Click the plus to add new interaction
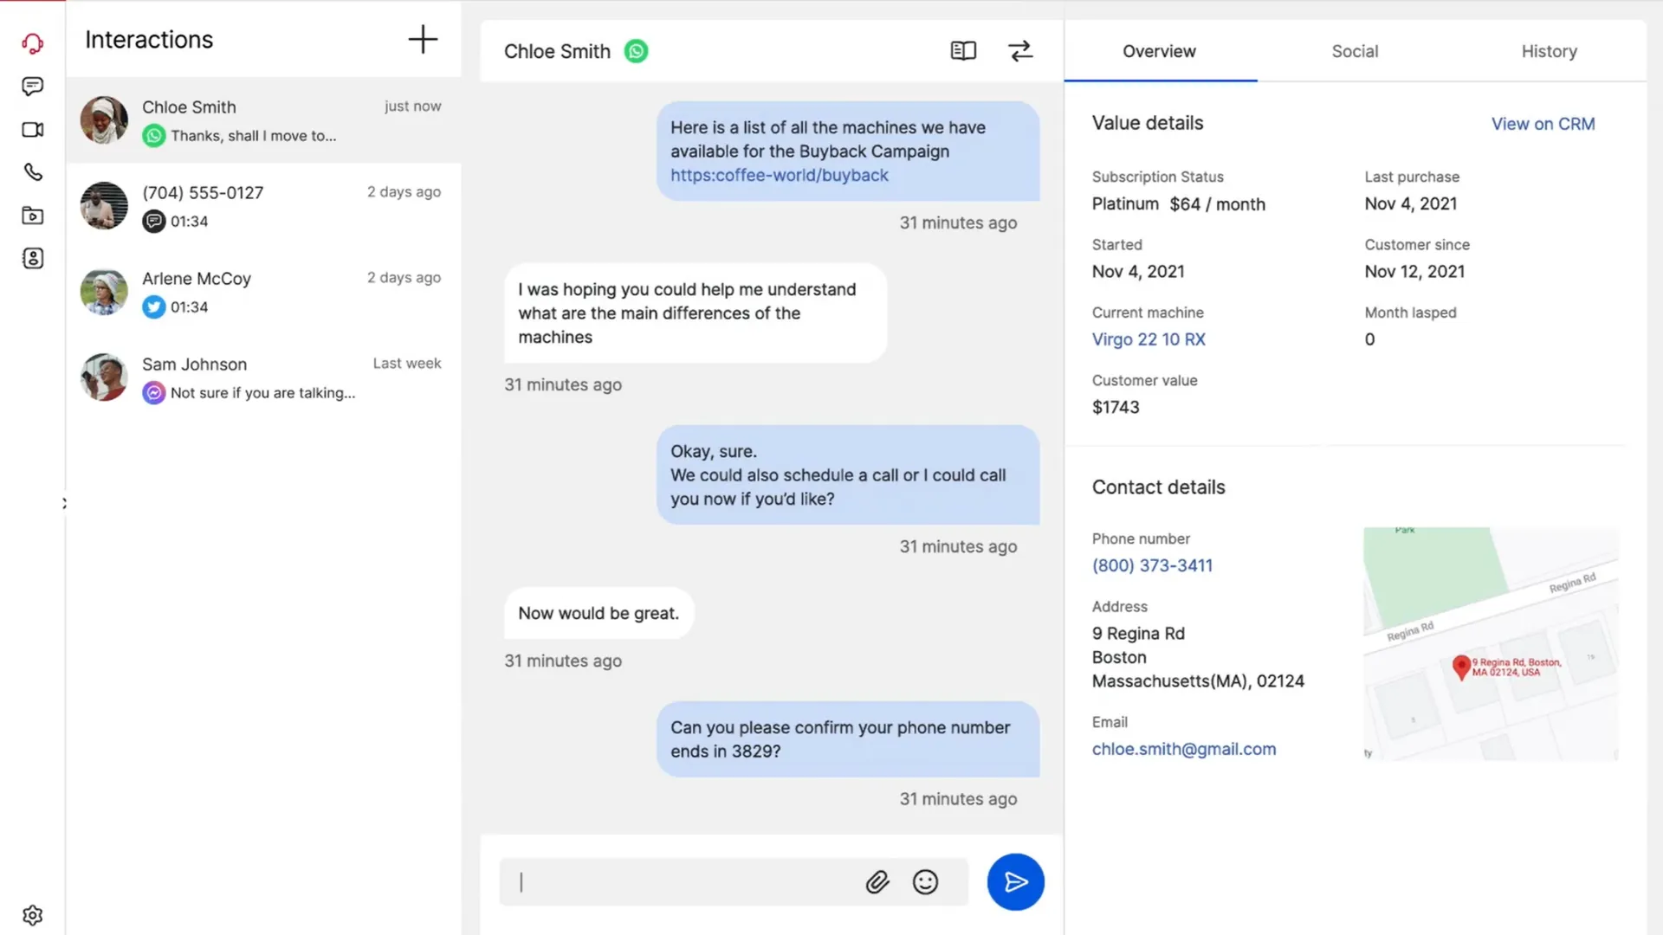 pyautogui.click(x=423, y=40)
